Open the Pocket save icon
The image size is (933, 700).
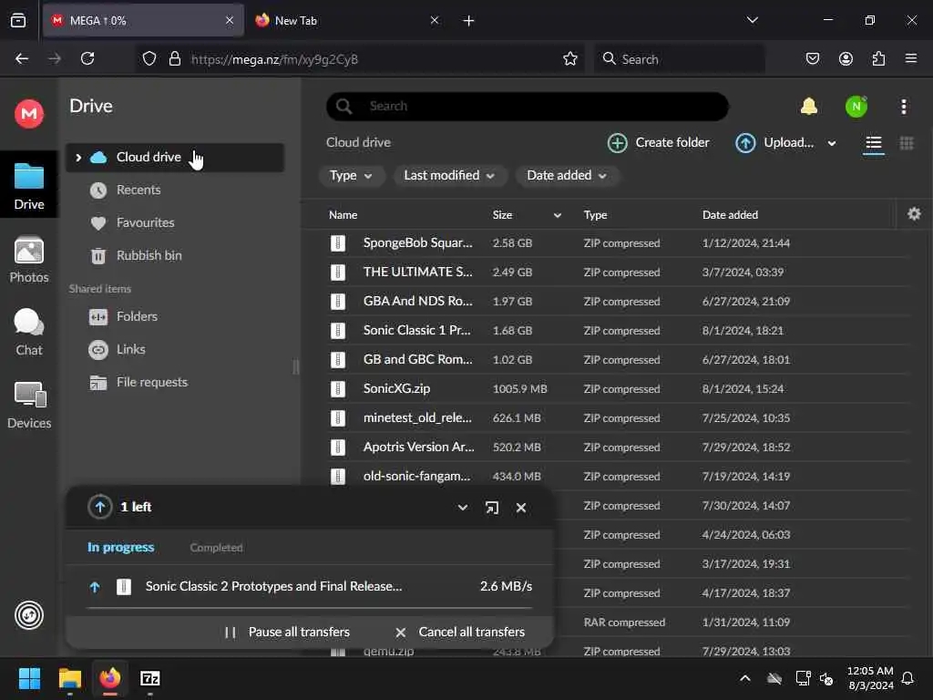pyautogui.click(x=812, y=58)
